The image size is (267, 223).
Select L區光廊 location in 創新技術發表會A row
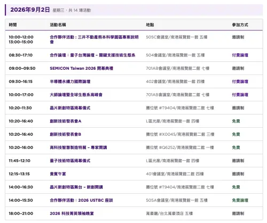[172, 121]
